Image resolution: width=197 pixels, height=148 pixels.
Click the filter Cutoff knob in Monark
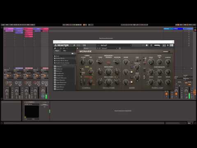tap(151, 62)
